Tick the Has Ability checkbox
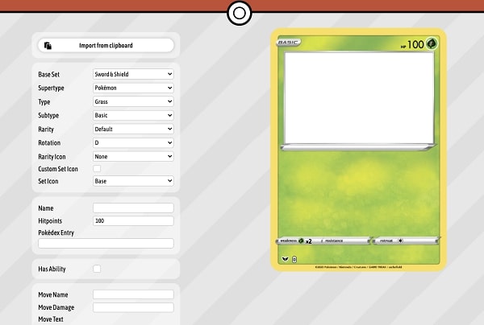The image size is (484, 325). (97, 269)
